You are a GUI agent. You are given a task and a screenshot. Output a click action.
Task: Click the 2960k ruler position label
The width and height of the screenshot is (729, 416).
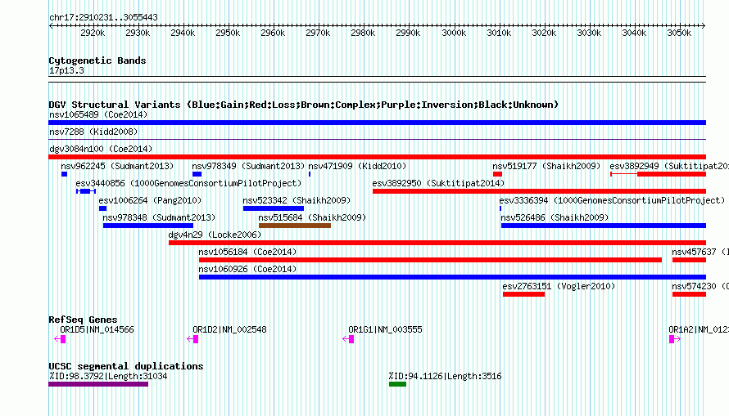[x=273, y=33]
